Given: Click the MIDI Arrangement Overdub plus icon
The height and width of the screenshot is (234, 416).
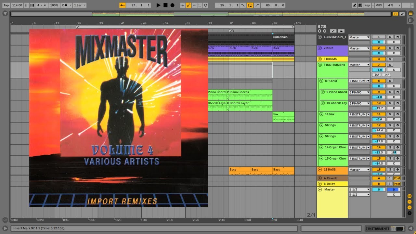Looking at the screenshot, I should [183, 5].
